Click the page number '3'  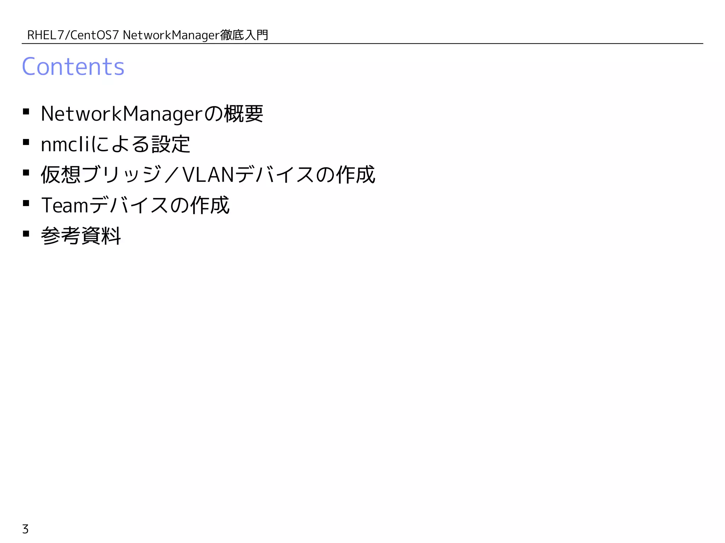25,529
